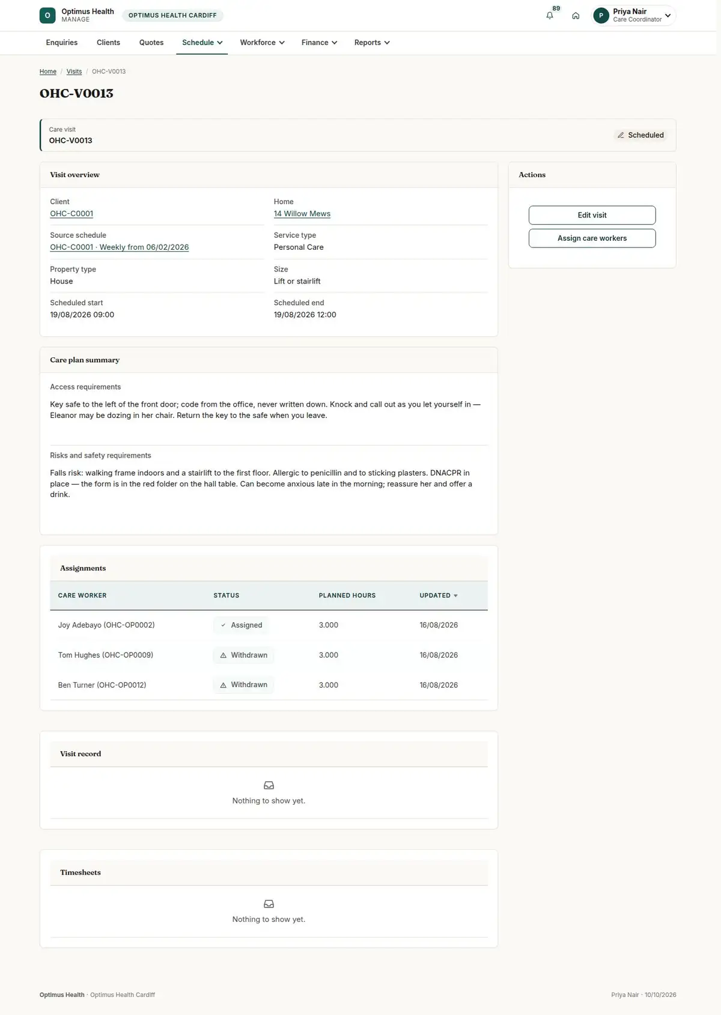721x1015 pixels.
Task: Open the user account dropdown chevron
Action: point(668,16)
